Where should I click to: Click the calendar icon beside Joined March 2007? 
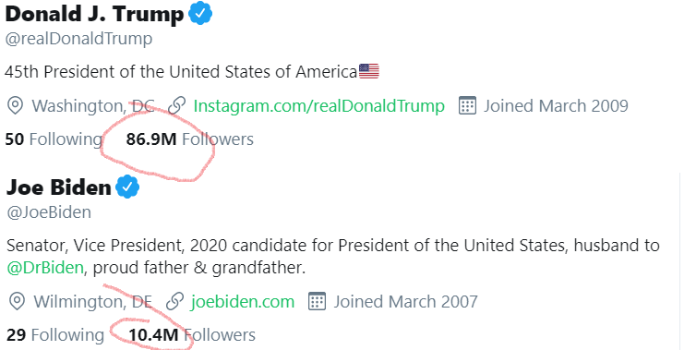[318, 302]
